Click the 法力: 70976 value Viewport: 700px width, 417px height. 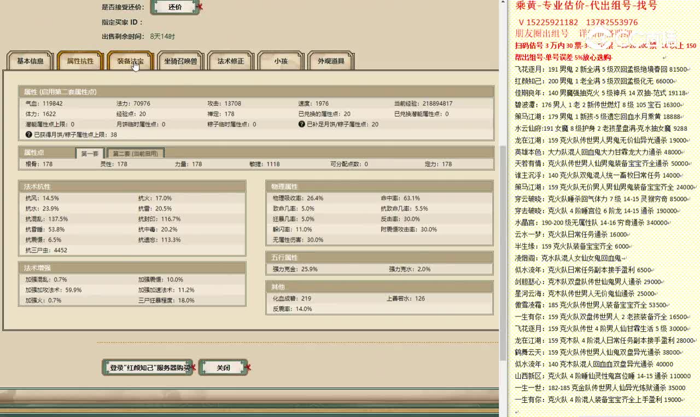(x=133, y=103)
